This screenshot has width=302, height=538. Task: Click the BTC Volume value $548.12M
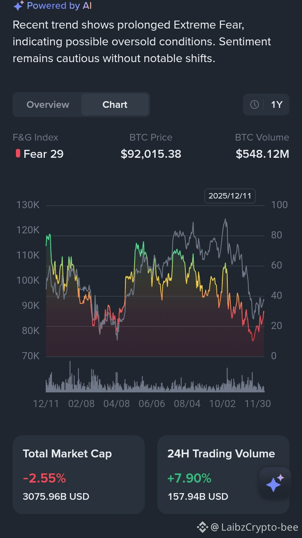[x=263, y=154]
